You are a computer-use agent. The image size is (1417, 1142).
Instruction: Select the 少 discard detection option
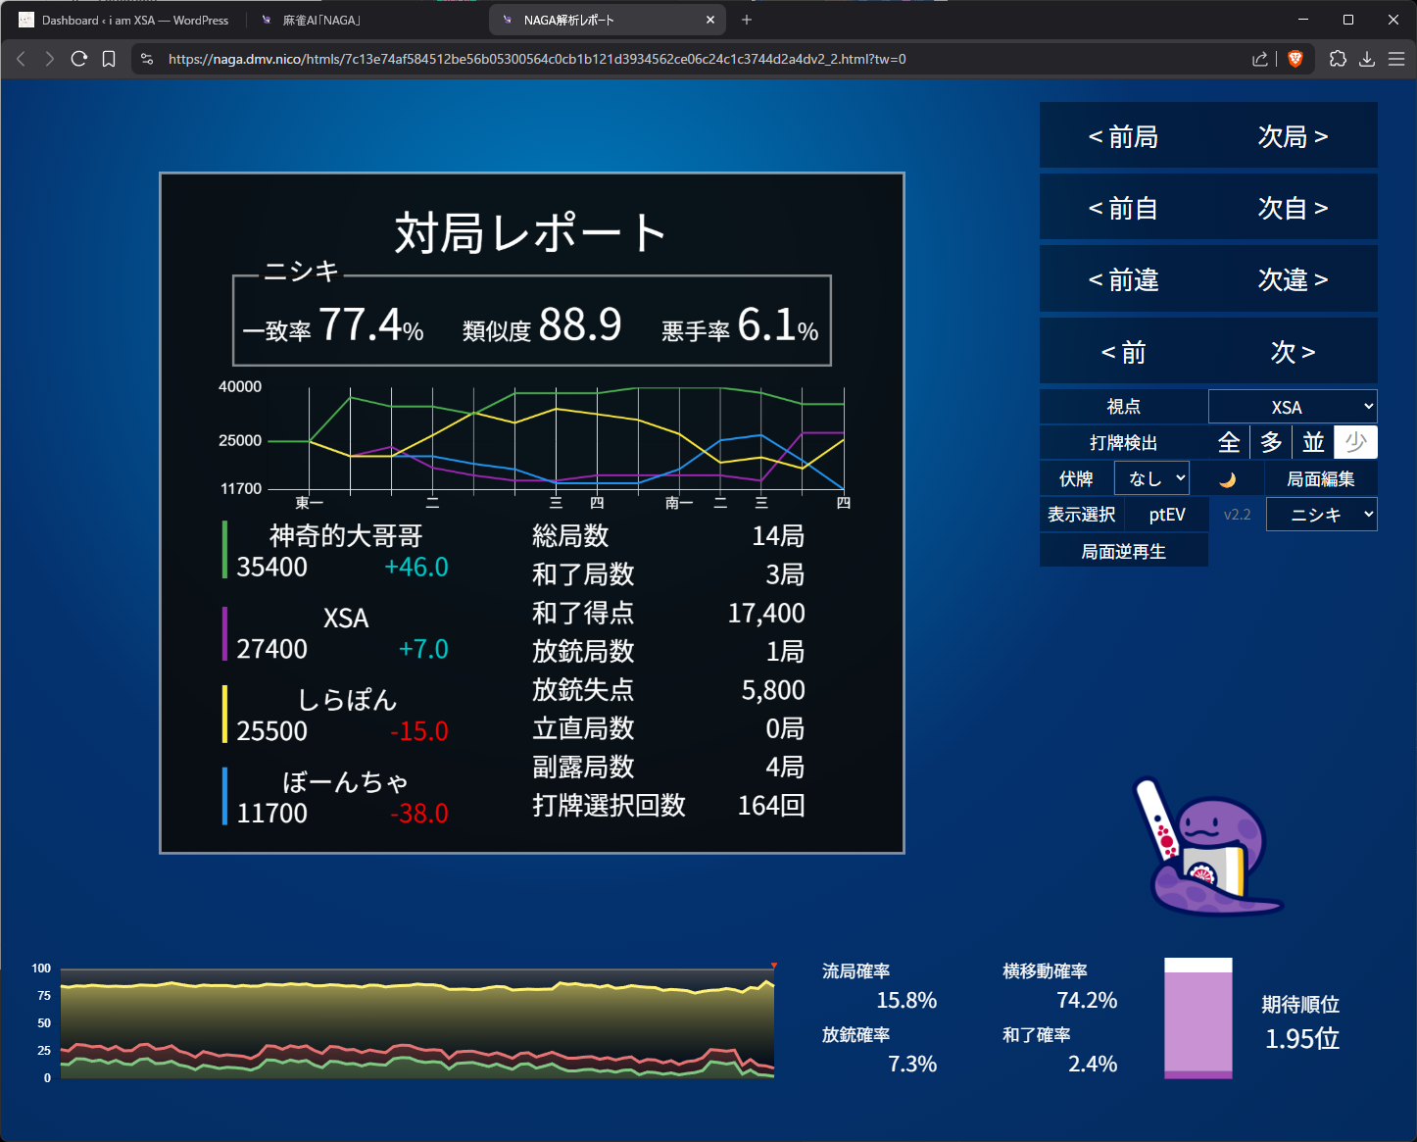click(1355, 443)
